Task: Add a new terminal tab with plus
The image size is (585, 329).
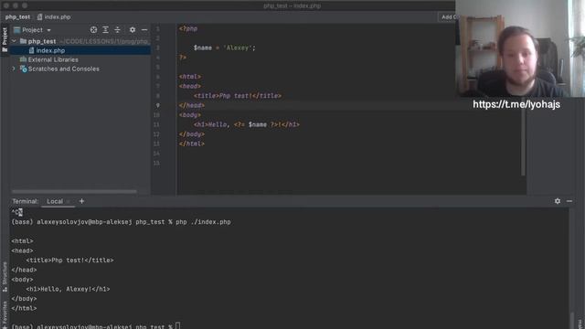Action: pos(81,201)
